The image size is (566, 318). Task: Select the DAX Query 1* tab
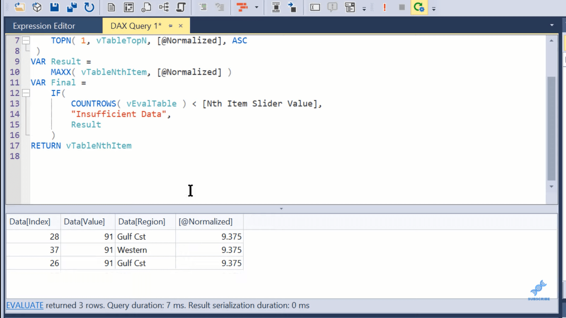[136, 26]
